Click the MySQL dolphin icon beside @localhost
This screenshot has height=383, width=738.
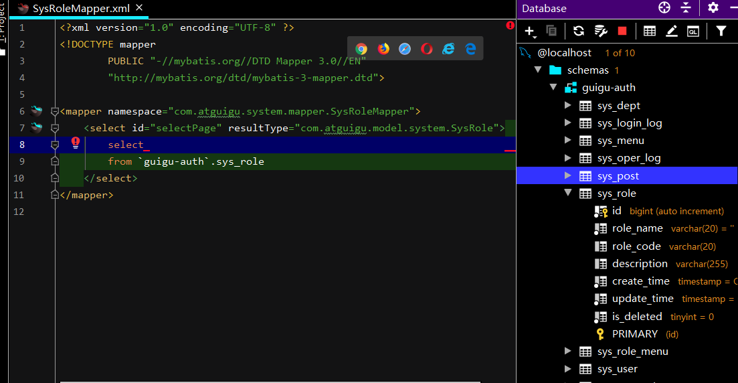[x=525, y=52]
